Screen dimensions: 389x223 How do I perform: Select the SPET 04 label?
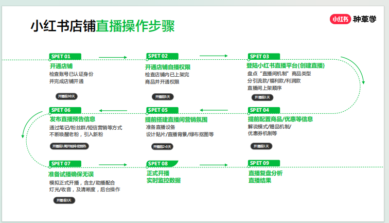coord(264,110)
